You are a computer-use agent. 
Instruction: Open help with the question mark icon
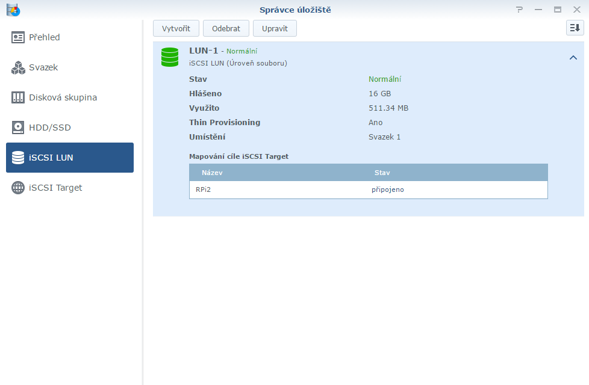(519, 10)
